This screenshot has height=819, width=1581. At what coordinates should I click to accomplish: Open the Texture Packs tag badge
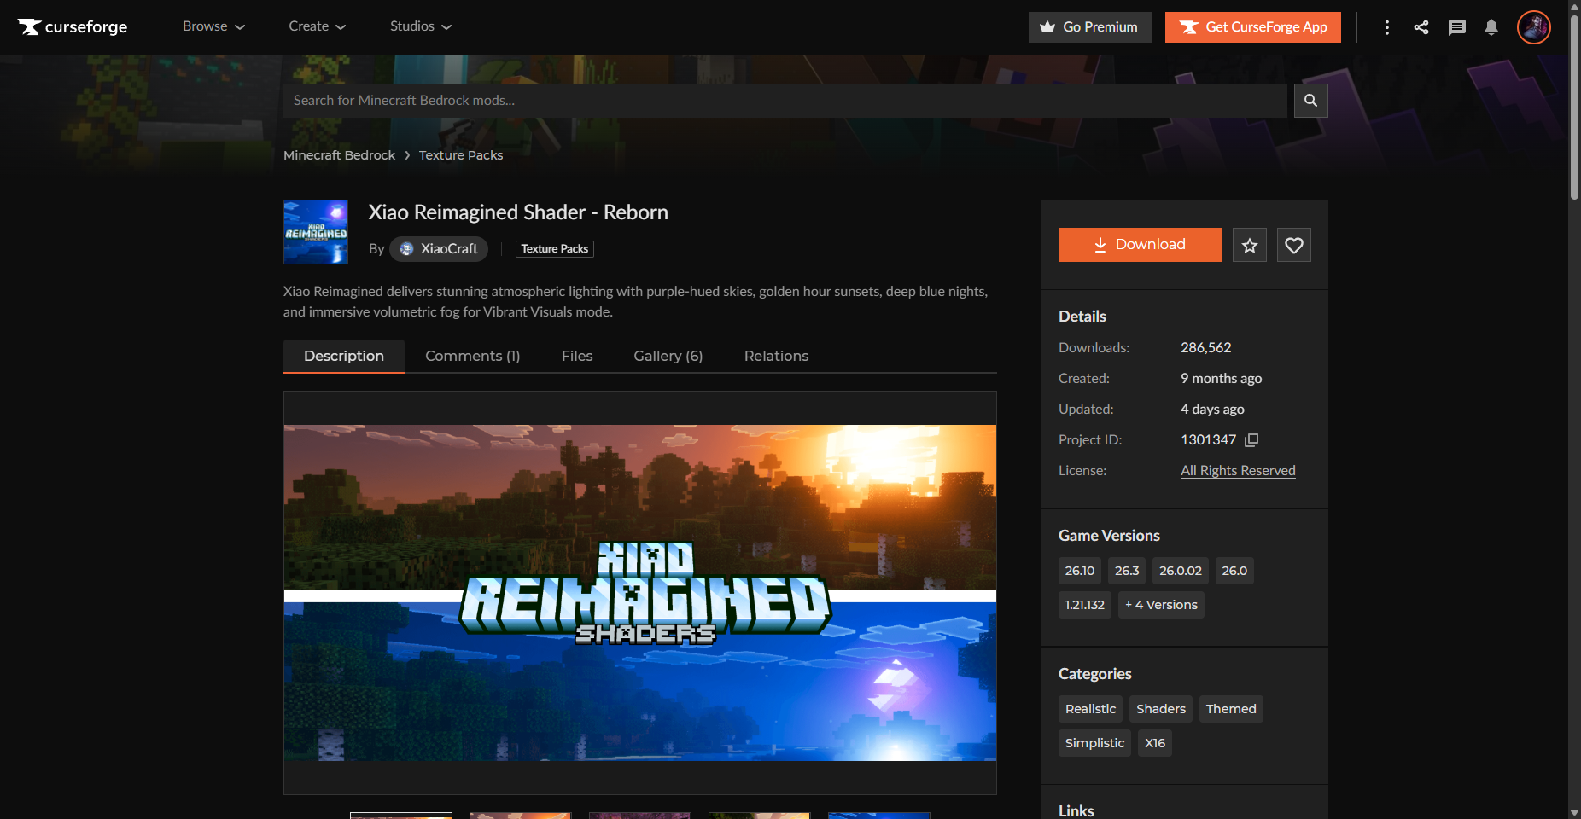click(555, 249)
